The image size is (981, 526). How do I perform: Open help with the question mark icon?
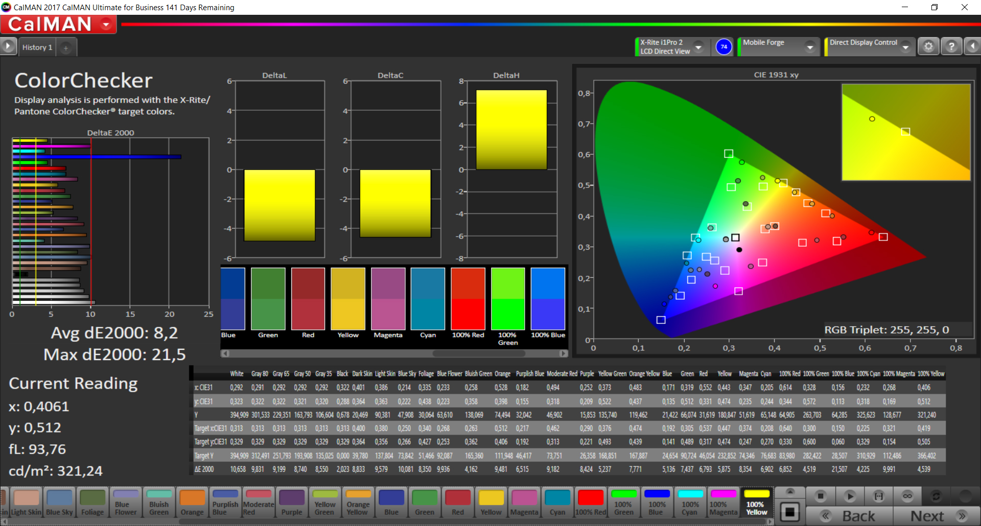click(951, 46)
